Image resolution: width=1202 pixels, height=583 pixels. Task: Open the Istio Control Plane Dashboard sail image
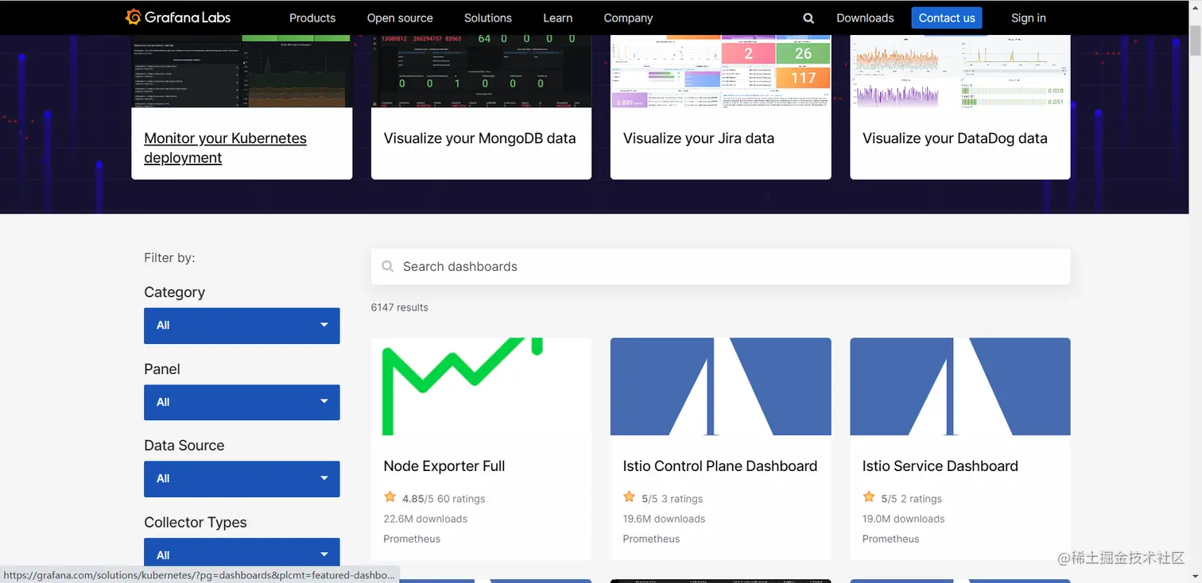(720, 387)
